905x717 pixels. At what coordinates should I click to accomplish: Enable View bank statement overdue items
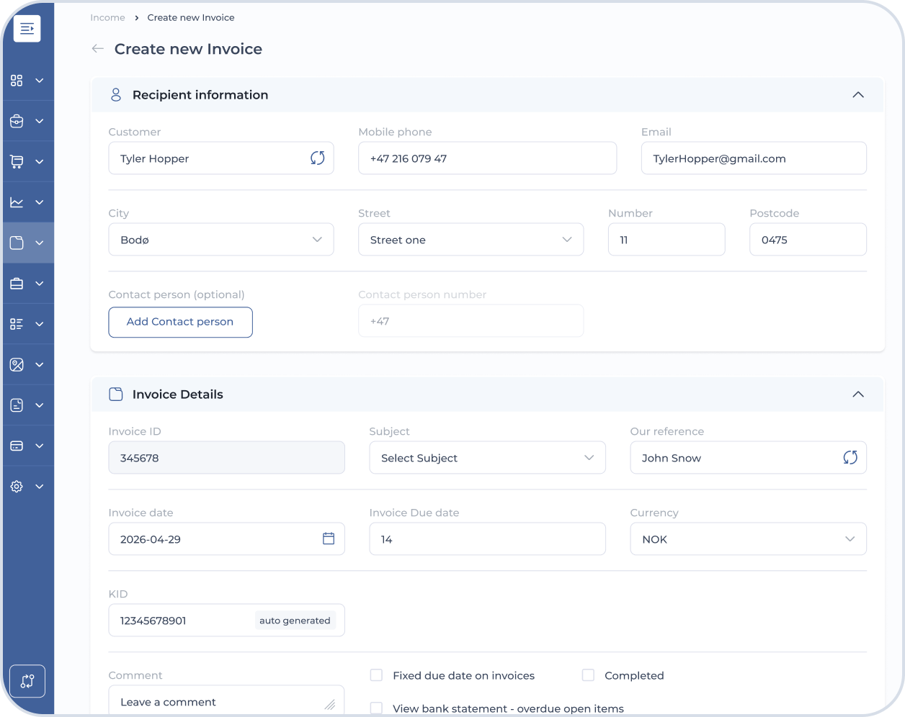376,708
